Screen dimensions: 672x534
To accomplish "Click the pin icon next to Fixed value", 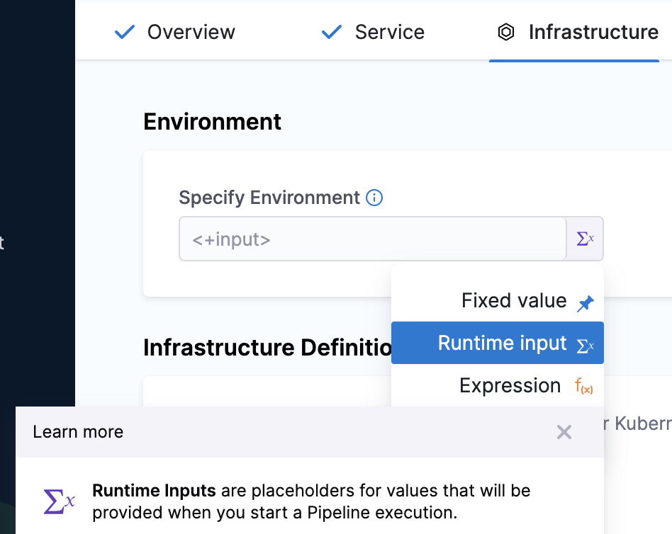I will click(585, 304).
